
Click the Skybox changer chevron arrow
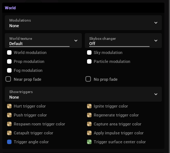click(156, 41)
